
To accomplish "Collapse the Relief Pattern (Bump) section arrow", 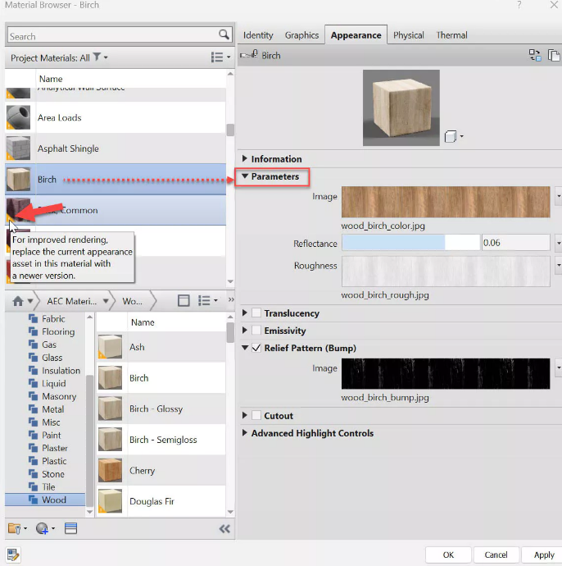I will point(245,348).
